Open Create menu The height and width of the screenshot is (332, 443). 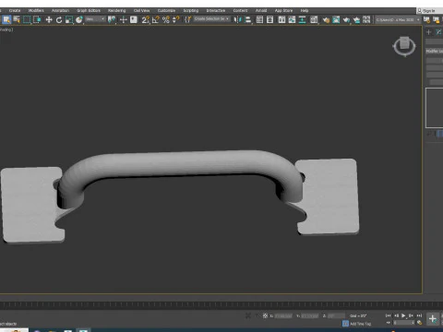pos(15,10)
